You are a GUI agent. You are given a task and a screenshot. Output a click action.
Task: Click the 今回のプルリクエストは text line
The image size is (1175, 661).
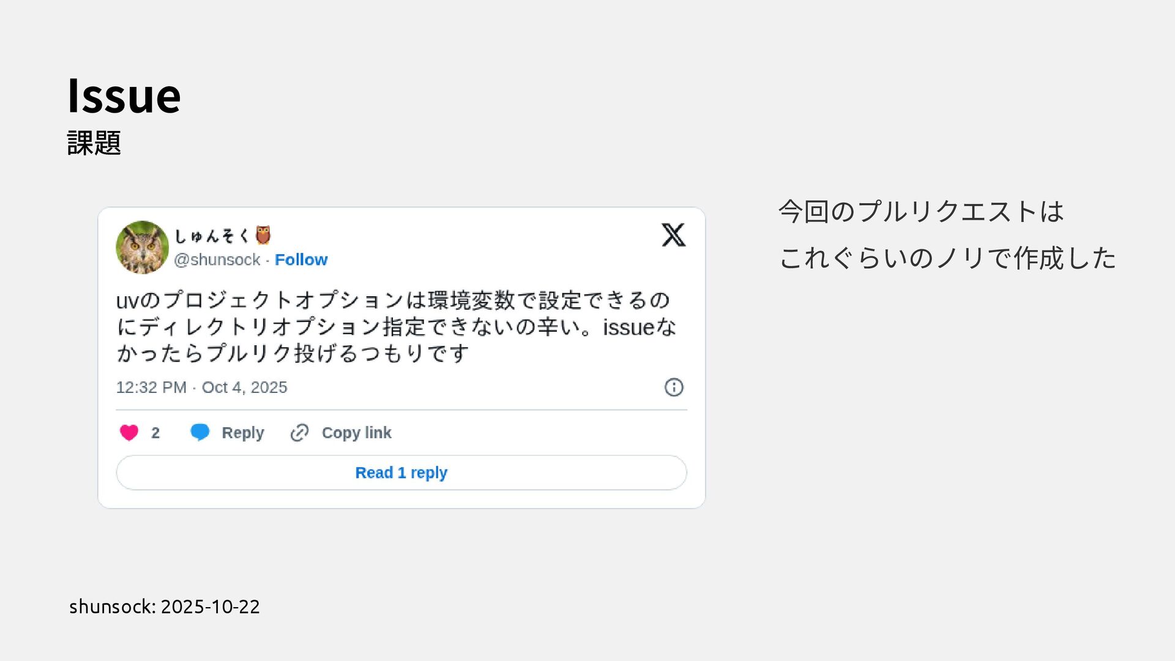921,212
